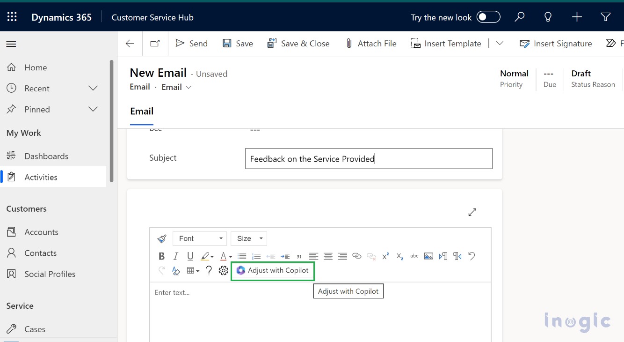This screenshot has width=624, height=342.
Task: Collapse the site map hamburger menu
Action: tap(11, 44)
